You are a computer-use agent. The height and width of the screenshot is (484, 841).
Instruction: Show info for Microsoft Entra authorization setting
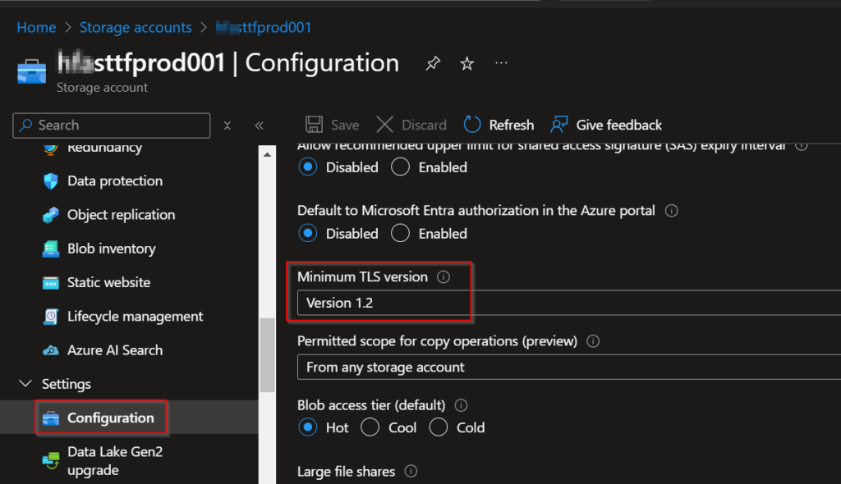tap(672, 211)
